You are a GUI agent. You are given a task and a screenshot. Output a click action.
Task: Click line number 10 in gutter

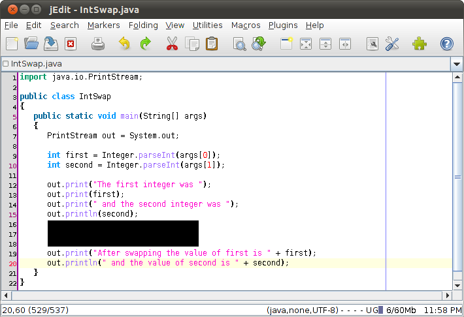12,166
